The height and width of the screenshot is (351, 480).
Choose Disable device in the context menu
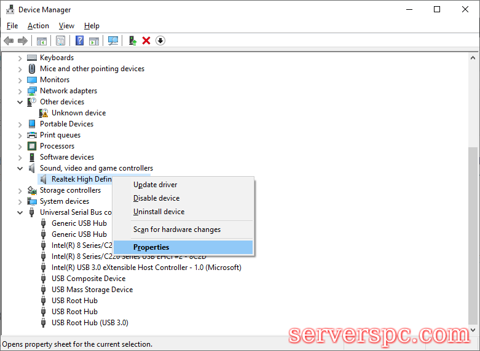(156, 198)
